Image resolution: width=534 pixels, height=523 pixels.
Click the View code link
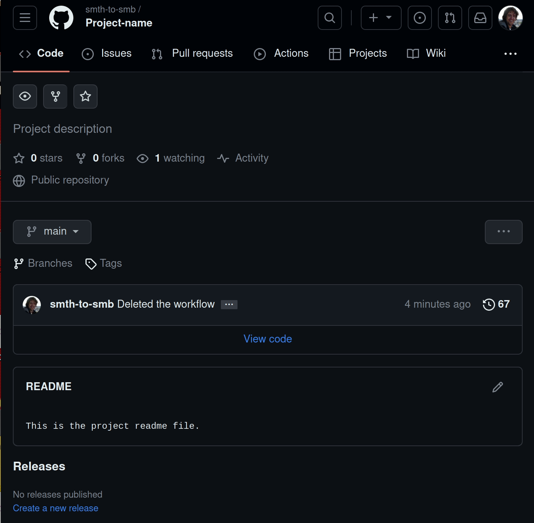pos(267,339)
